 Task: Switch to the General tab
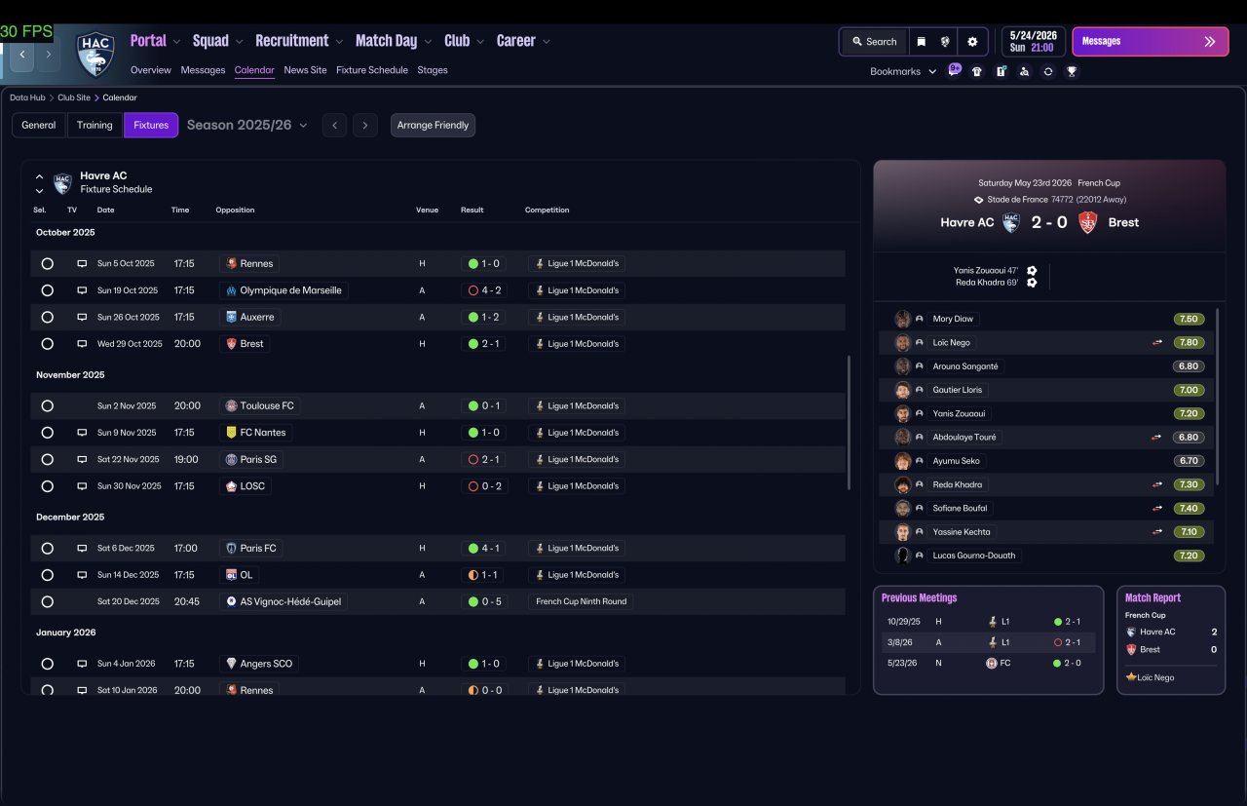(x=39, y=125)
